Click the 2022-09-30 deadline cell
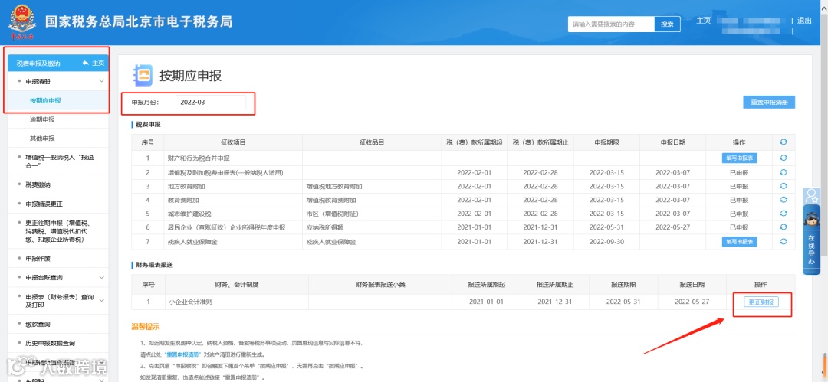This screenshot has height=382, width=828. click(606, 242)
